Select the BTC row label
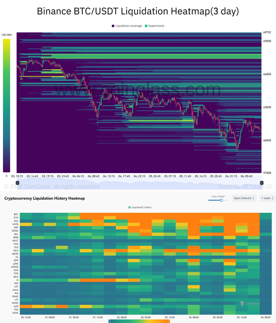The image size is (276, 323). pyautogui.click(x=16, y=215)
